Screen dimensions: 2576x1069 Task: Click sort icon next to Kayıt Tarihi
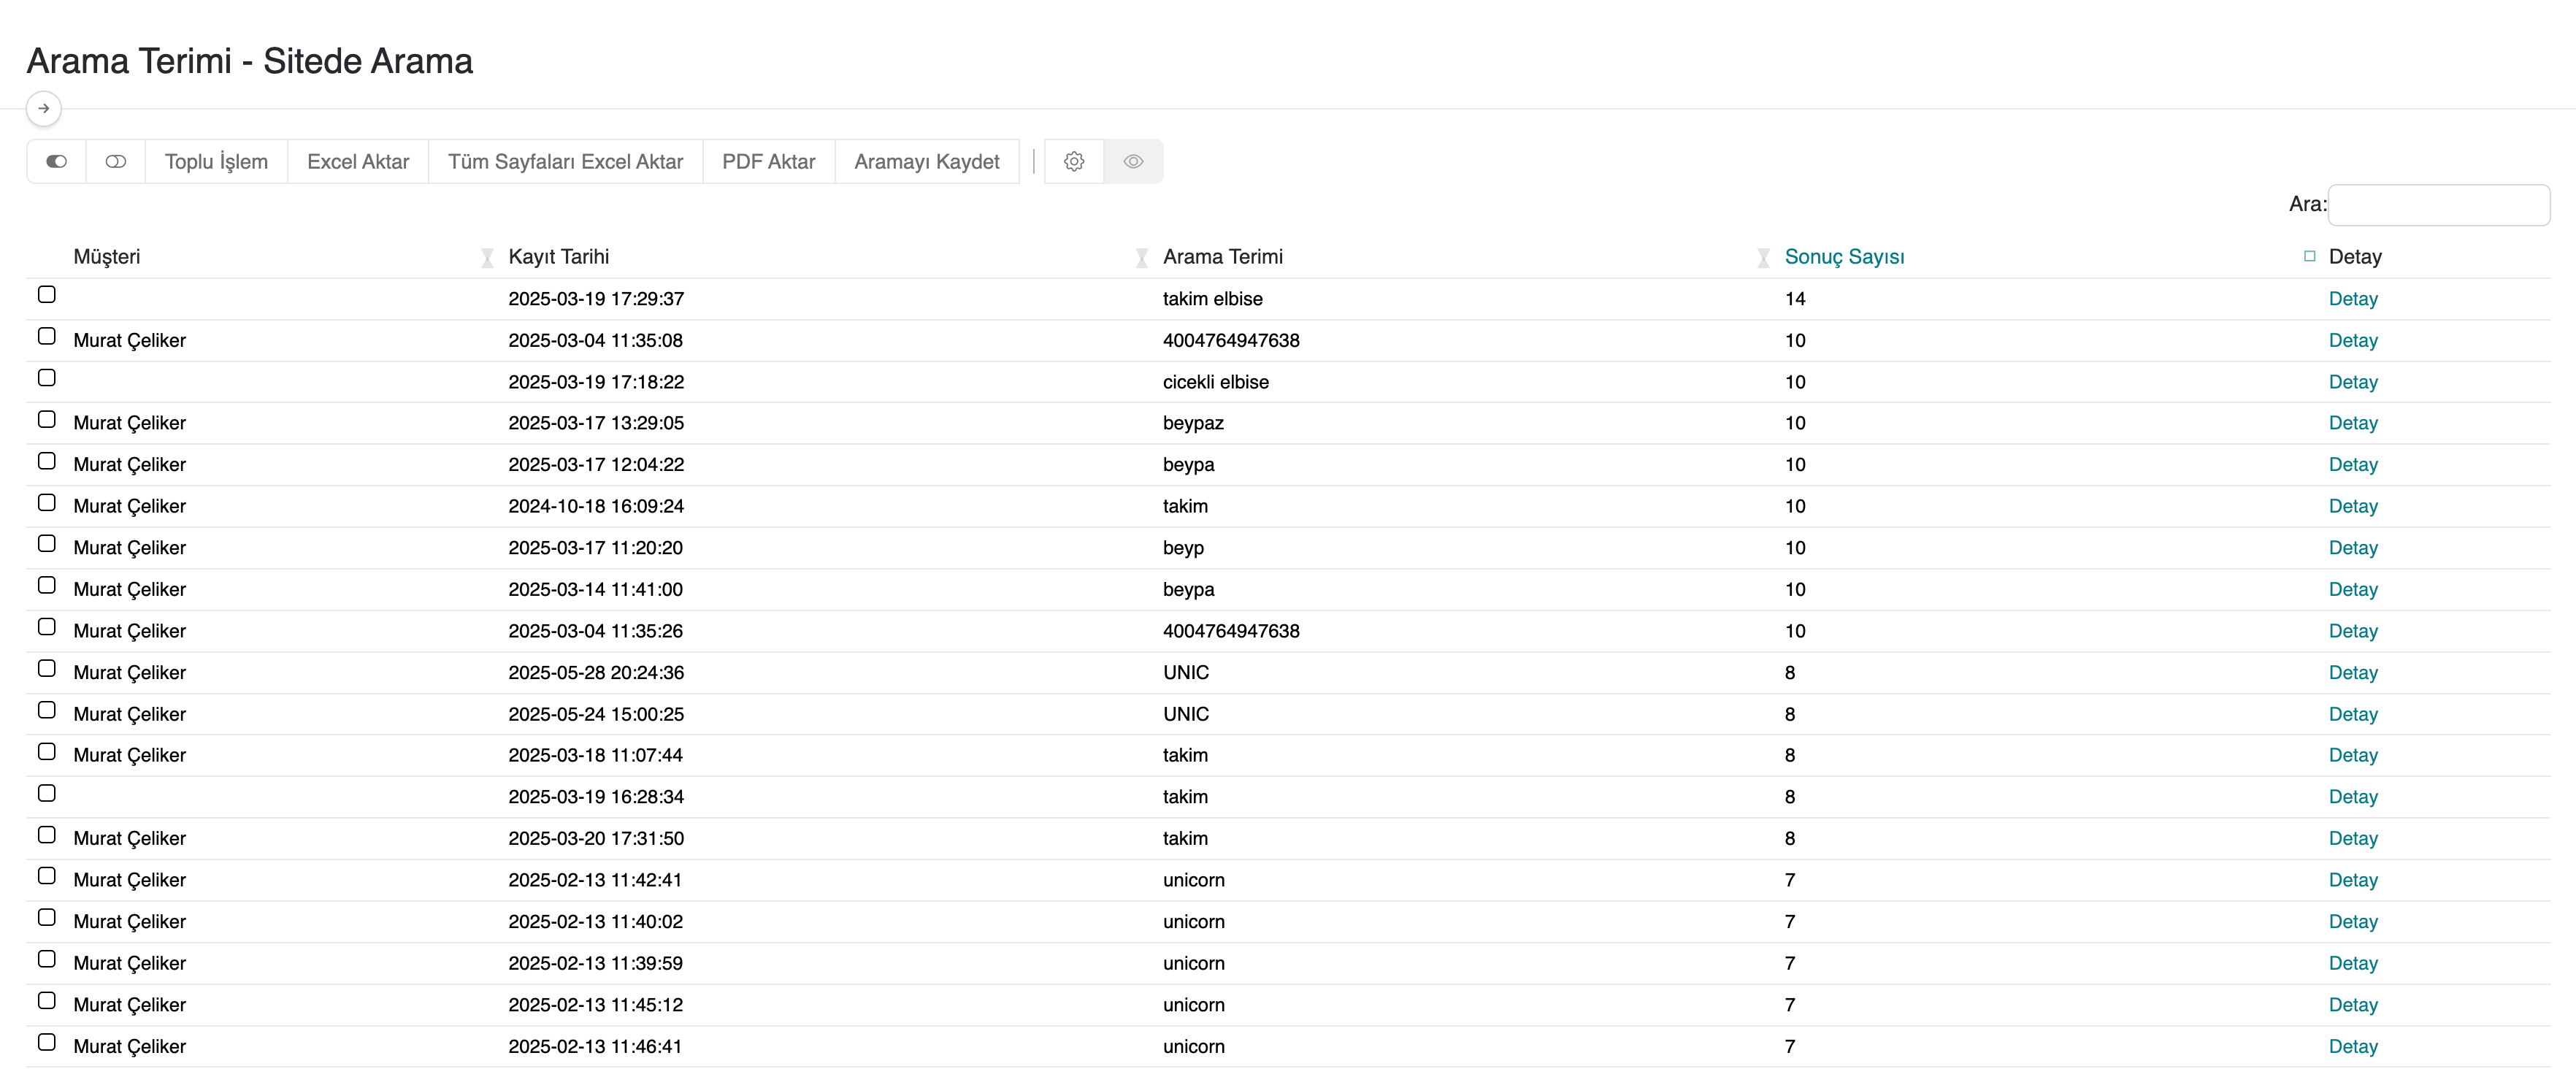click(487, 258)
